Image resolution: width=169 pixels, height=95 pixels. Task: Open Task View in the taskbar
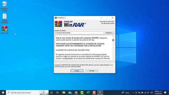(58, 93)
